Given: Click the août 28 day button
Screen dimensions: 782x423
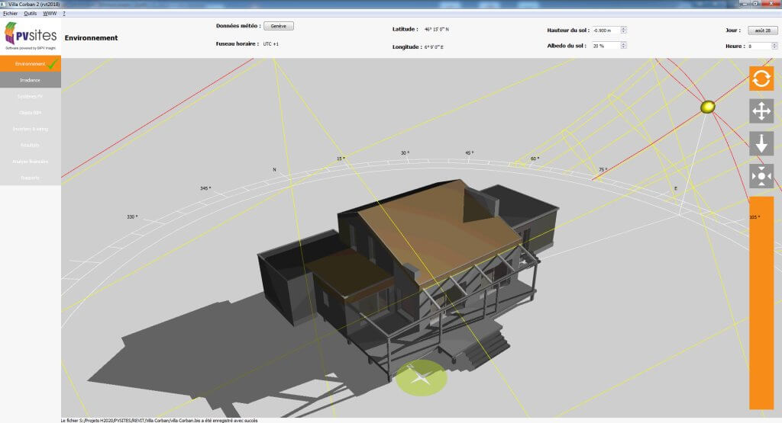Looking at the screenshot, I should [761, 30].
